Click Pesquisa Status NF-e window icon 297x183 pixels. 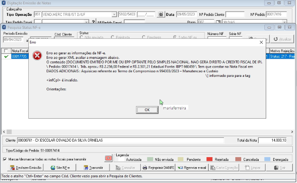pyautogui.click(x=4, y=28)
